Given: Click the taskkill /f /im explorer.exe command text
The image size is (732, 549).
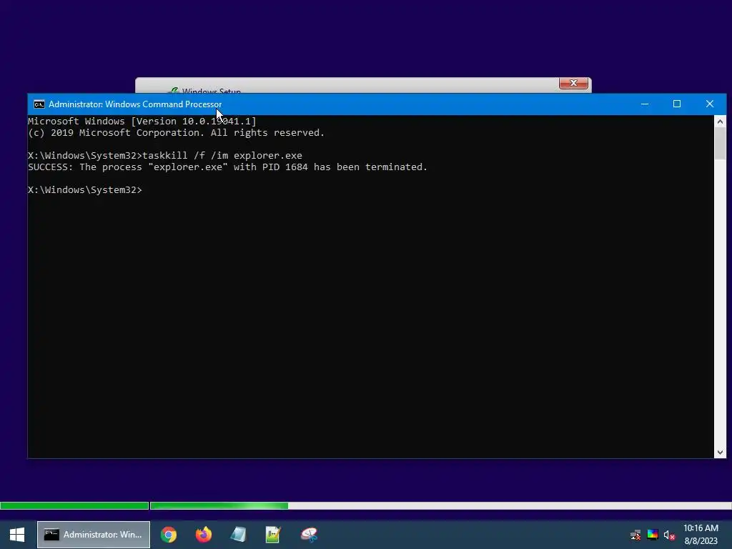Looking at the screenshot, I should 222,155.
